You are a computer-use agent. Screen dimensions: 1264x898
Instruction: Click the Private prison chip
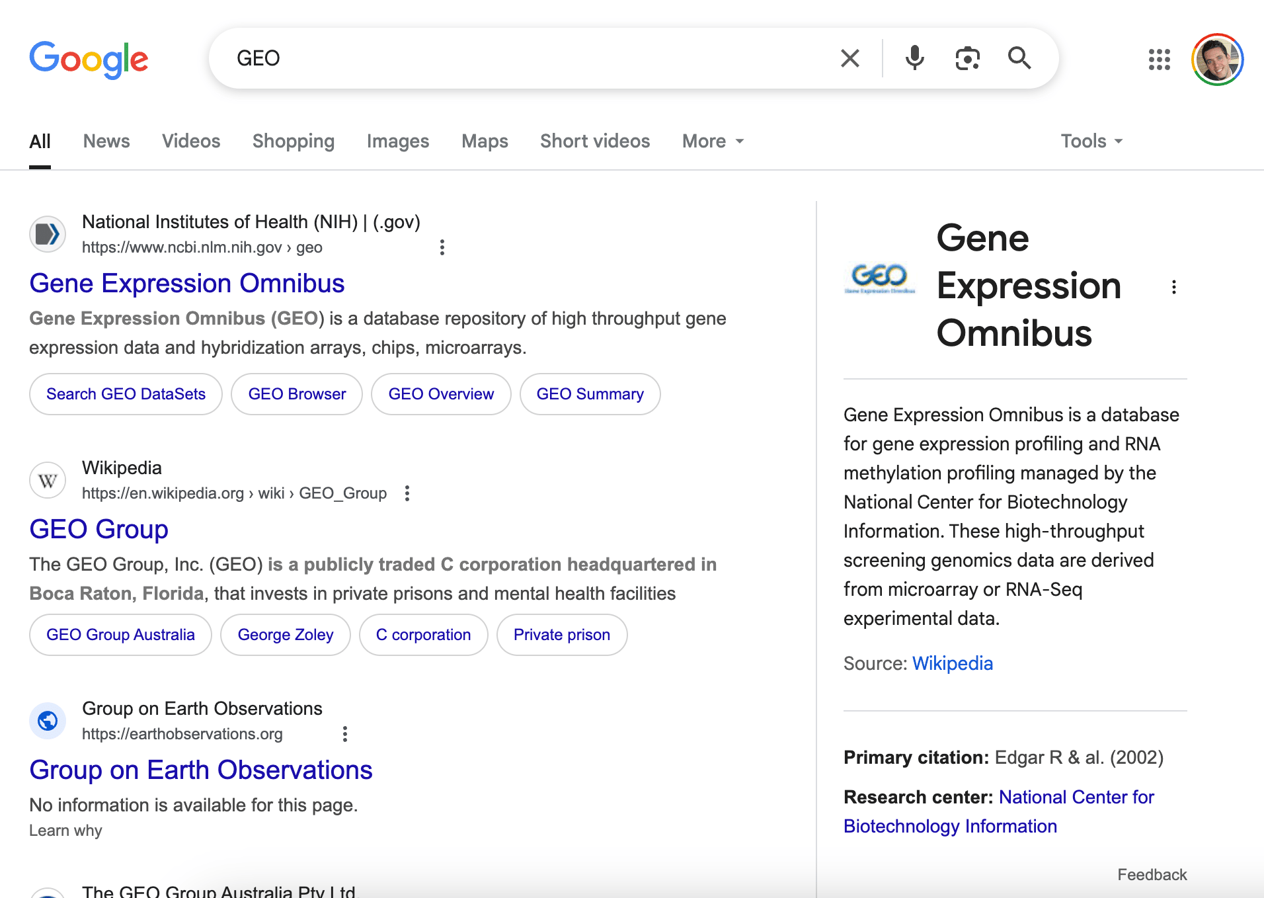point(562,635)
